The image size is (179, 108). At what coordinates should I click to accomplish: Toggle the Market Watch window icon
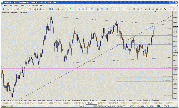(14, 9)
